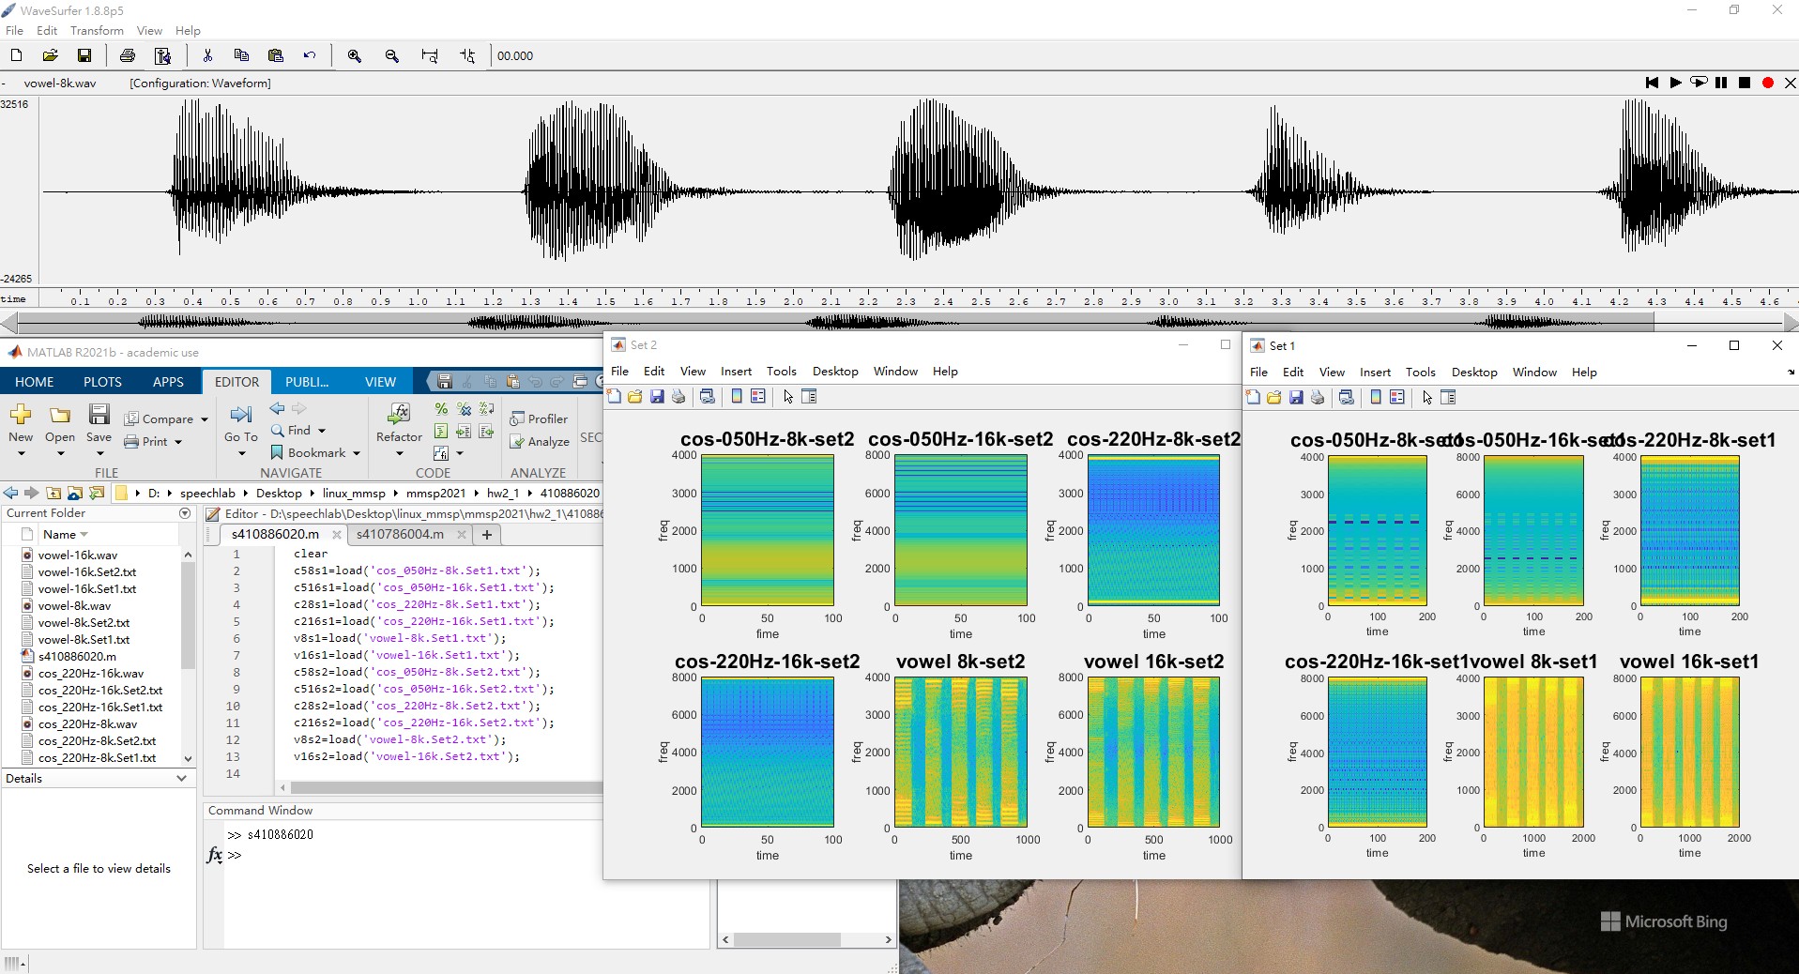Switch to MATLAB VIEW tab
This screenshot has width=1799, height=974.
(x=380, y=382)
